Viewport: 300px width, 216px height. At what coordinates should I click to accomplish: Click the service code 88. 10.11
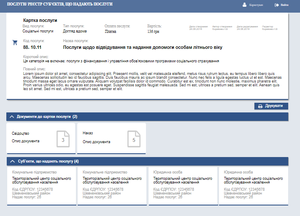[x=32, y=47]
